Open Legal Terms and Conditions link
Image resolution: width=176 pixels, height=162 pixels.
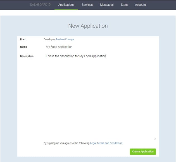pyautogui.click(x=106, y=143)
